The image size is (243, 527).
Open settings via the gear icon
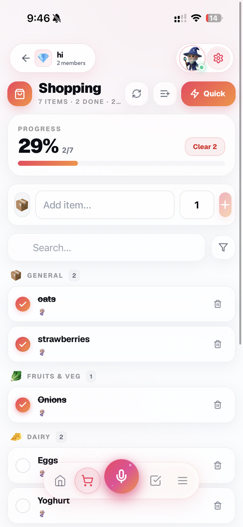(218, 58)
